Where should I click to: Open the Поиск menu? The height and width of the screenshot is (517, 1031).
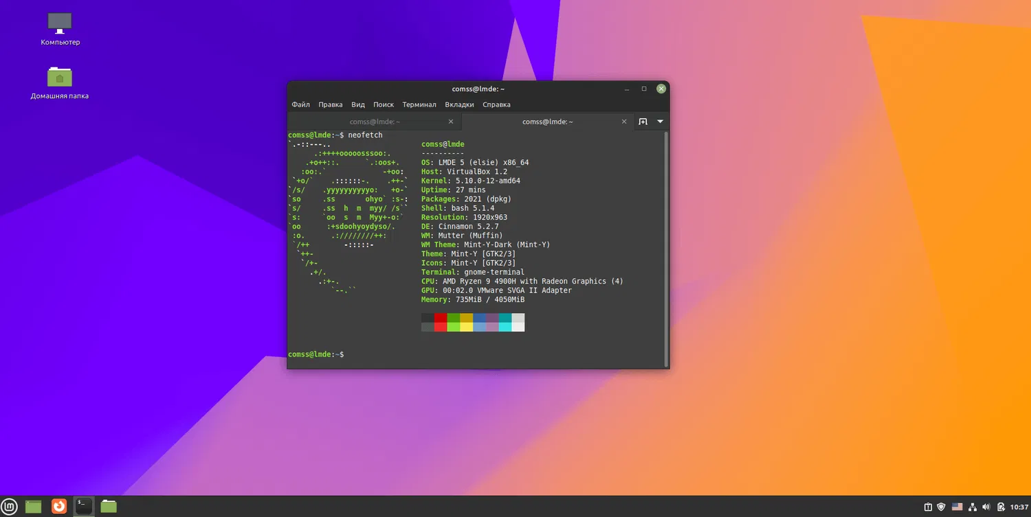pyautogui.click(x=384, y=105)
